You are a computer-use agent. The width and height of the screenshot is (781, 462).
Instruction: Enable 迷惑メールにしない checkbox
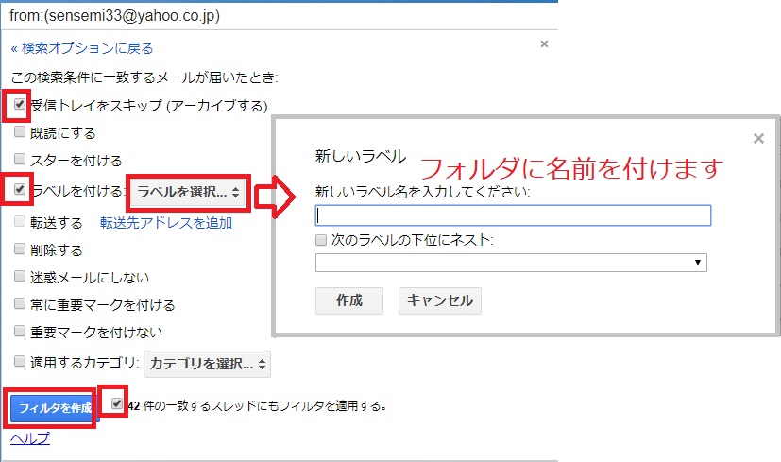click(20, 276)
